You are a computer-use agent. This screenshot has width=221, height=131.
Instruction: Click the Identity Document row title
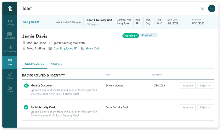coord(42,85)
